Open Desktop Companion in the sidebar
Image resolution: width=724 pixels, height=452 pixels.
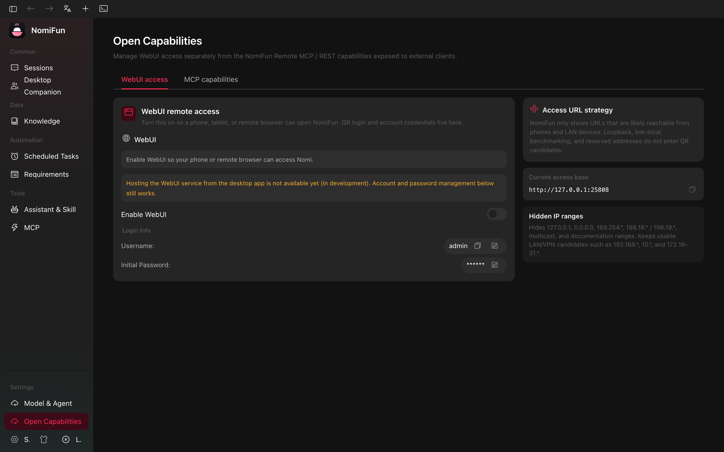tap(46, 86)
